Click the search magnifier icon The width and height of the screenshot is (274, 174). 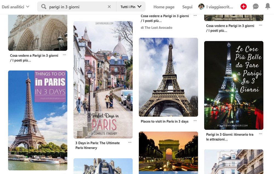click(44, 7)
